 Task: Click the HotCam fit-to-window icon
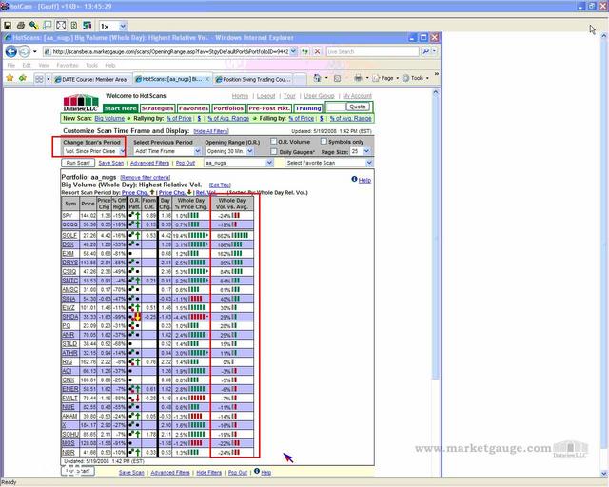(61, 26)
